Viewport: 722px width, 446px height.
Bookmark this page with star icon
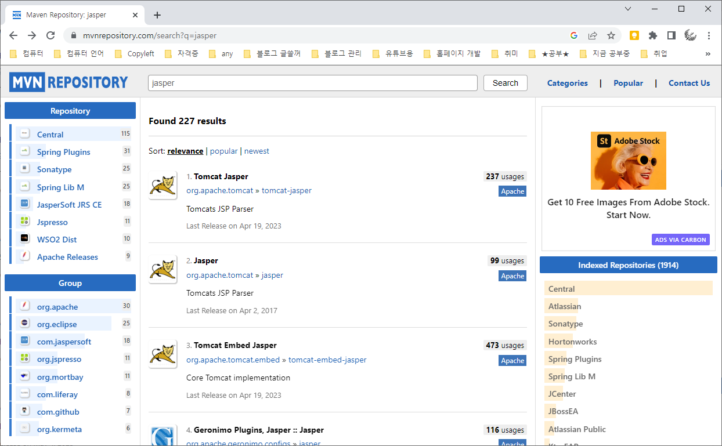click(611, 35)
